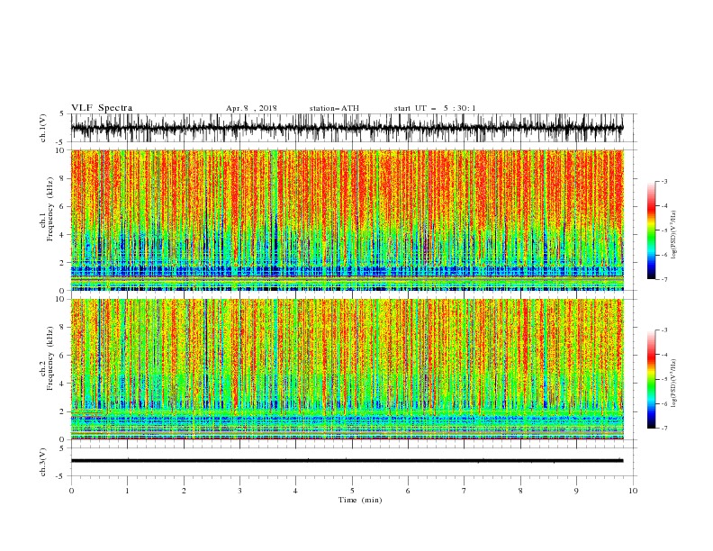
Task: Click the "station=ATH" header label
Action: [334, 108]
